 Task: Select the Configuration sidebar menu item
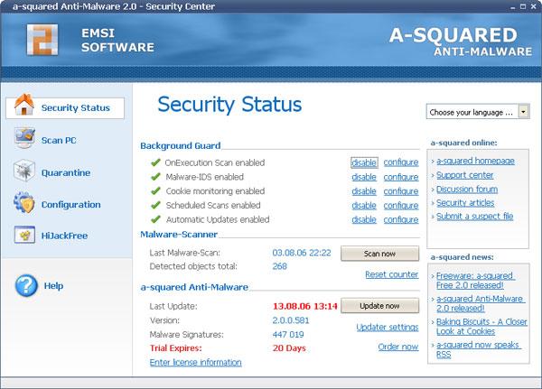tap(70, 205)
